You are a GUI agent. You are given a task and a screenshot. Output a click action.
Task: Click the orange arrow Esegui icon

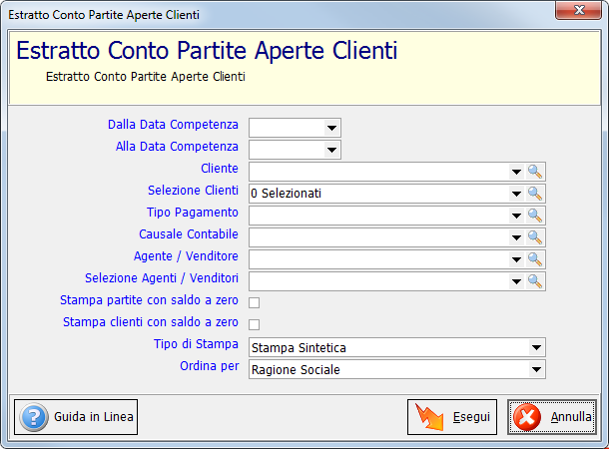(429, 417)
